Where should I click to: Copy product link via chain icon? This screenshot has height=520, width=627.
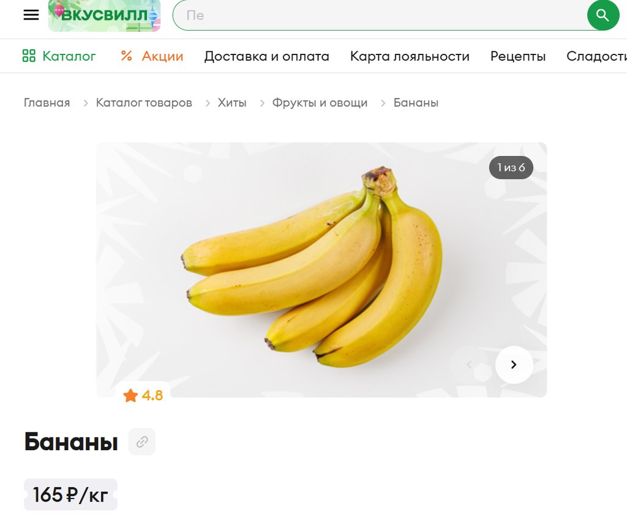coord(142,442)
